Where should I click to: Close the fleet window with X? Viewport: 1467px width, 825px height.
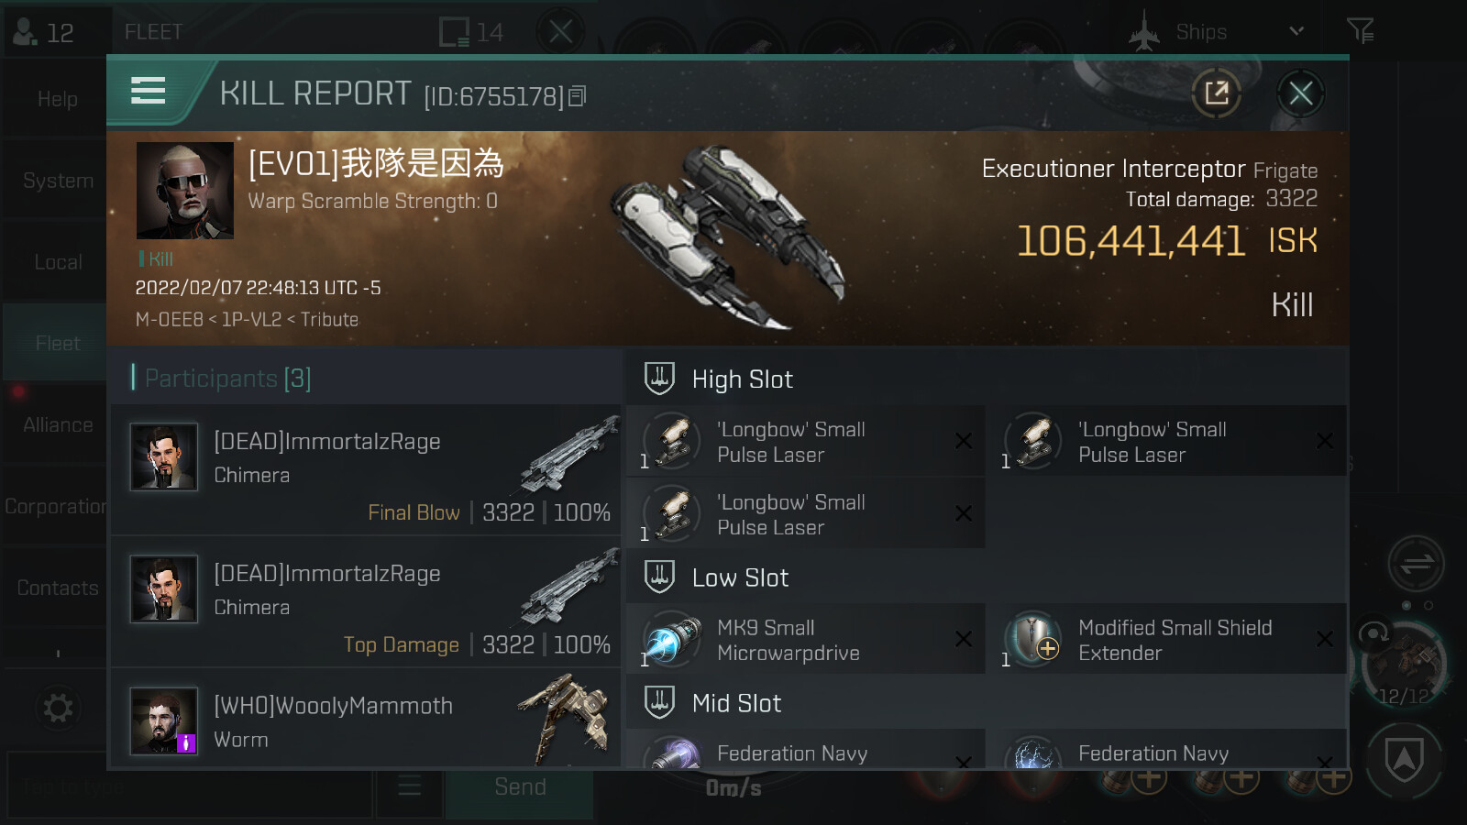point(560,32)
